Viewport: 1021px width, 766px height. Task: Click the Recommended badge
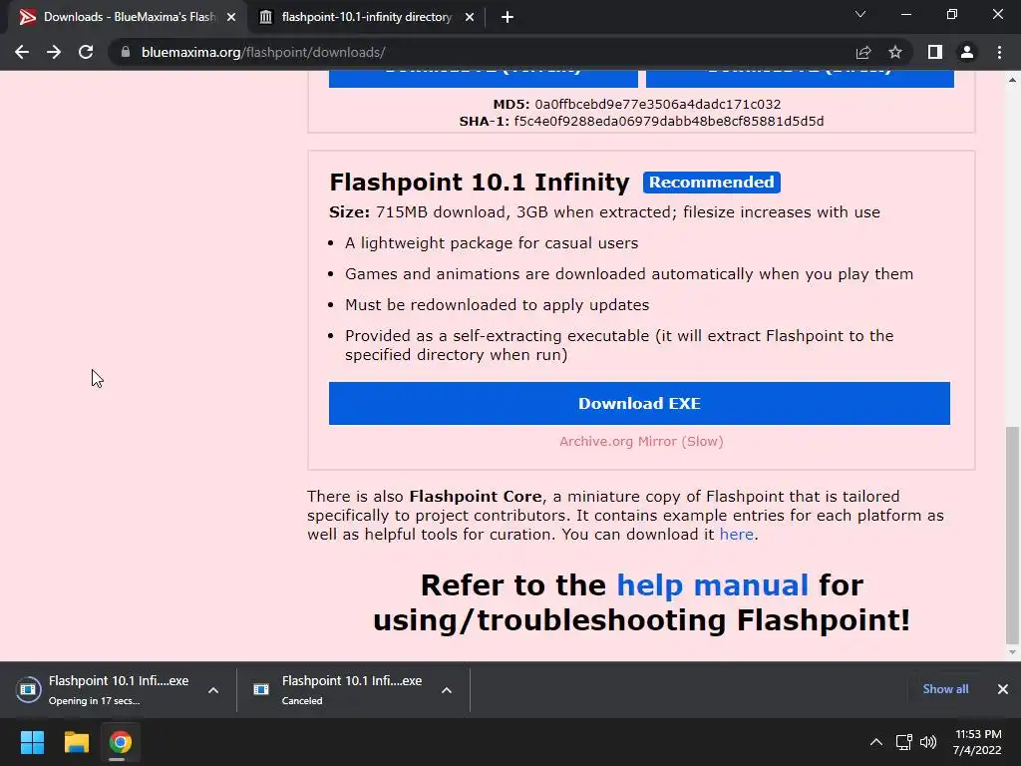711,183
